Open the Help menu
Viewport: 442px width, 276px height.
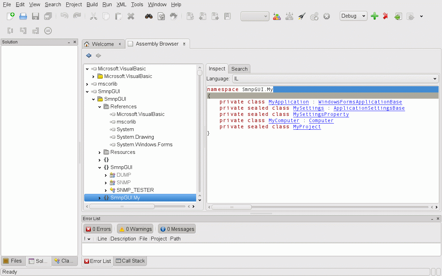pyautogui.click(x=176, y=4)
